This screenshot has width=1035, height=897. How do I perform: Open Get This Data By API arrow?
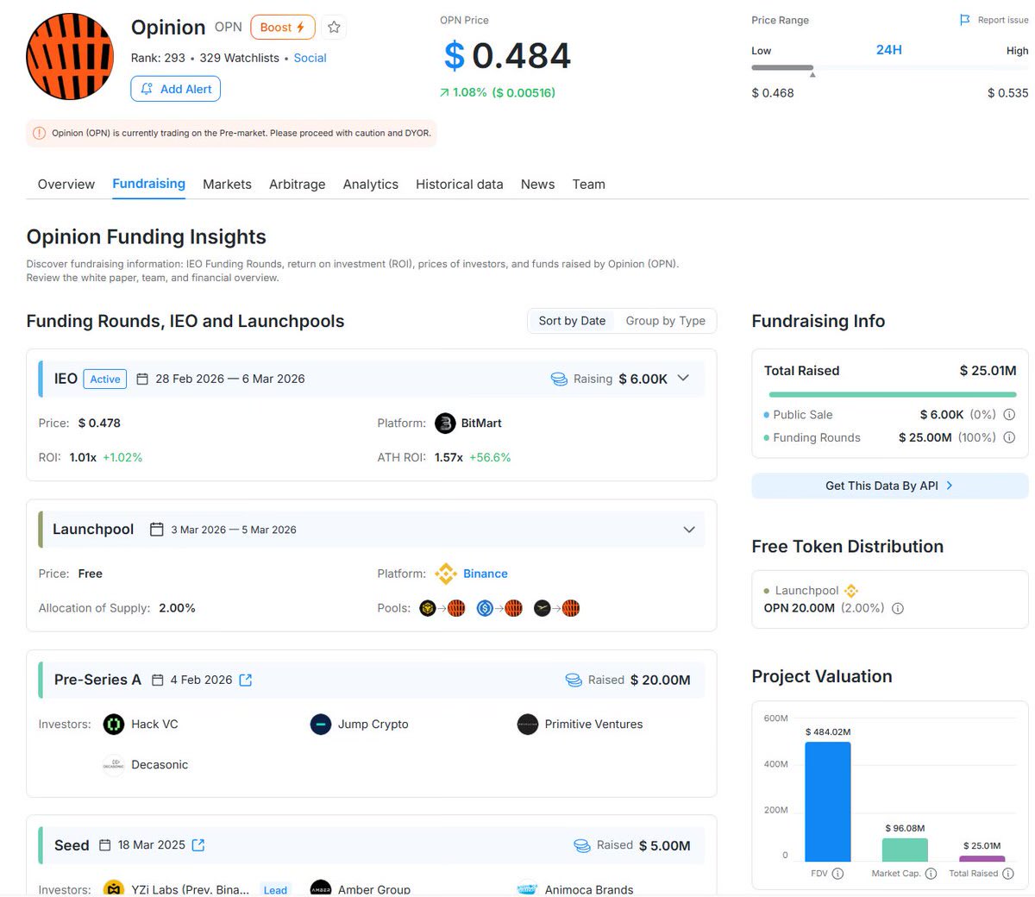coord(950,486)
